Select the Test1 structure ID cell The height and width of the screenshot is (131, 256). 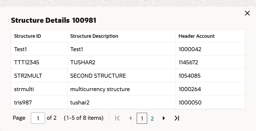click(x=21, y=49)
